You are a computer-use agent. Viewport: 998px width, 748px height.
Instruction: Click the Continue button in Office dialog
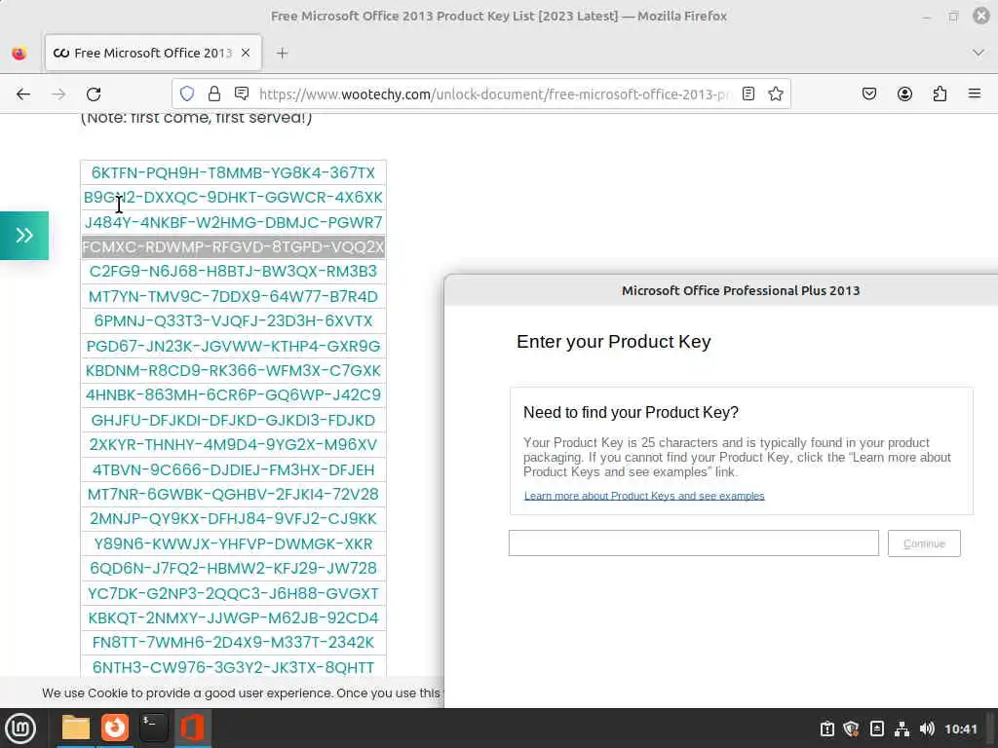pyautogui.click(x=924, y=543)
